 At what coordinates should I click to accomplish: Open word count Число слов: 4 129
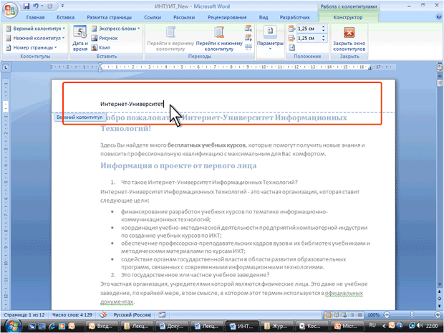[x=72, y=314]
